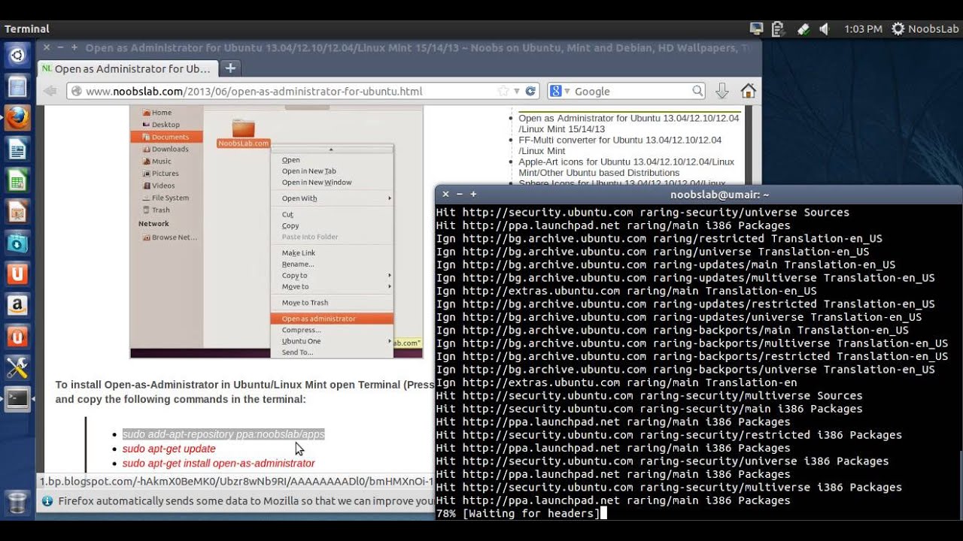Open 'Open as Administrator for Ubuntu 13.04' sidebar link
963x541 pixels.
click(628, 123)
